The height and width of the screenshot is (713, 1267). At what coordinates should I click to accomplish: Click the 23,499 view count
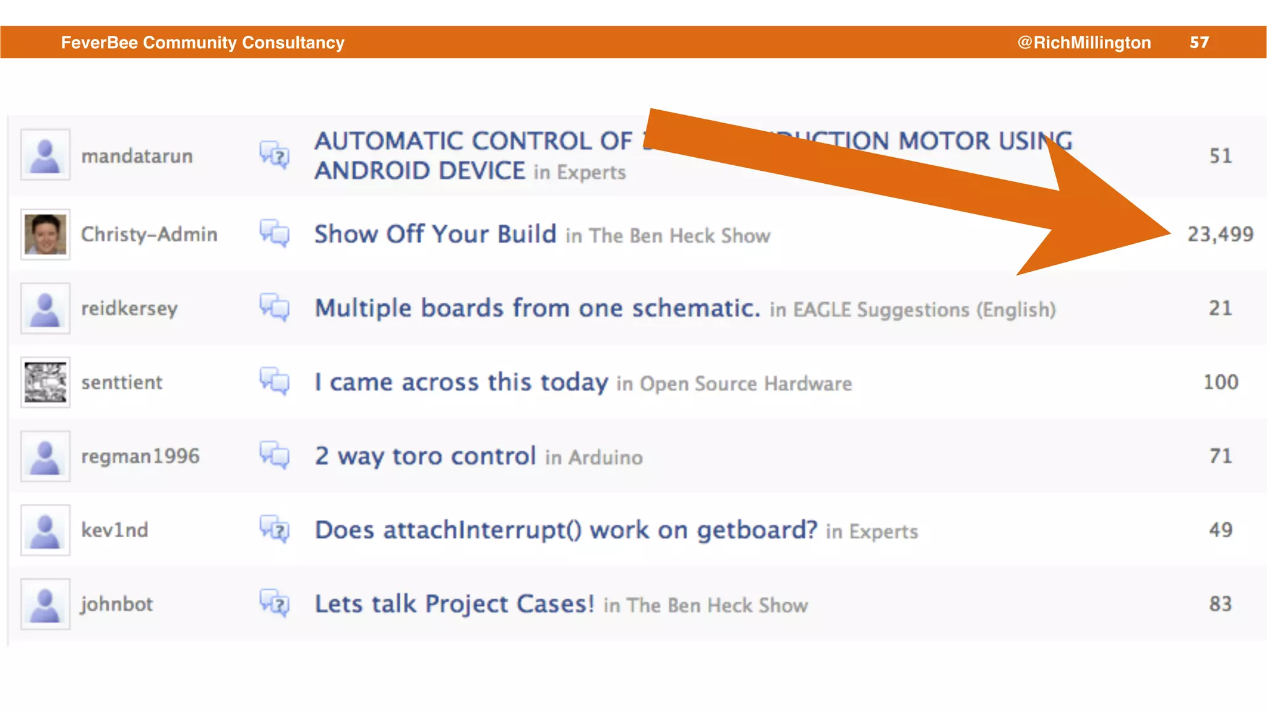coord(1220,234)
